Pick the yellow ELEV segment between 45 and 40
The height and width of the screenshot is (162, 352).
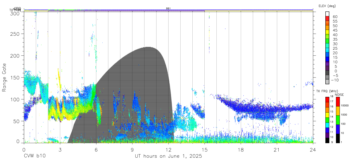click(327, 32)
